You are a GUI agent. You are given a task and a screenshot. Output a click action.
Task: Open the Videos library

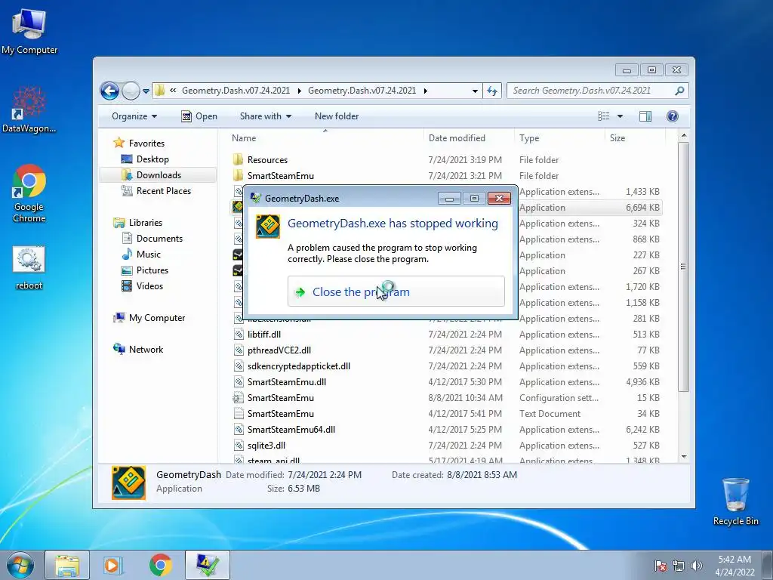(x=149, y=286)
